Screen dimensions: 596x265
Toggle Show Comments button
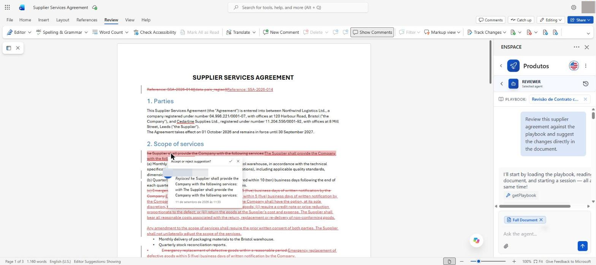tap(372, 32)
